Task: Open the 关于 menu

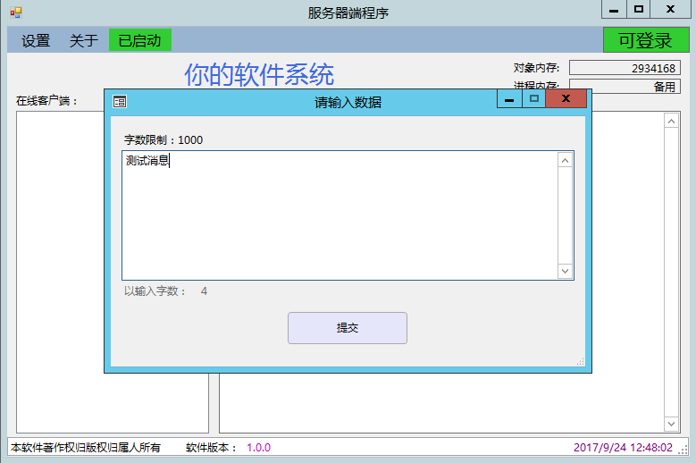Action: tap(84, 40)
